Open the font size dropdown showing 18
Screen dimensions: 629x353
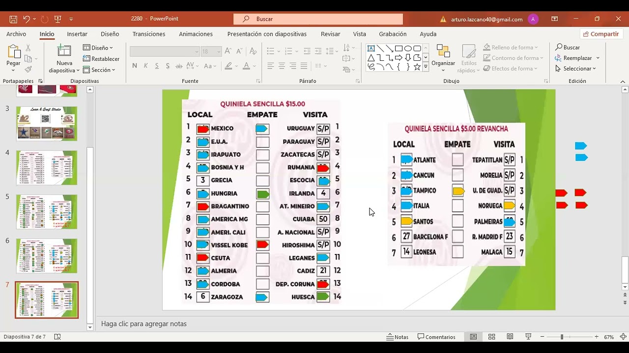click(x=211, y=51)
